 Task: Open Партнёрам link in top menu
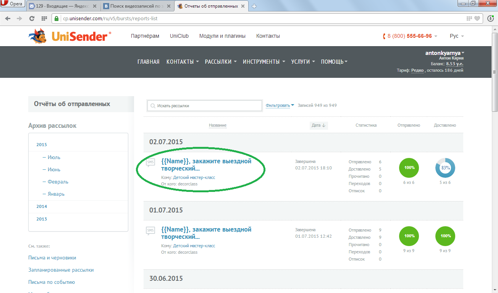point(145,36)
